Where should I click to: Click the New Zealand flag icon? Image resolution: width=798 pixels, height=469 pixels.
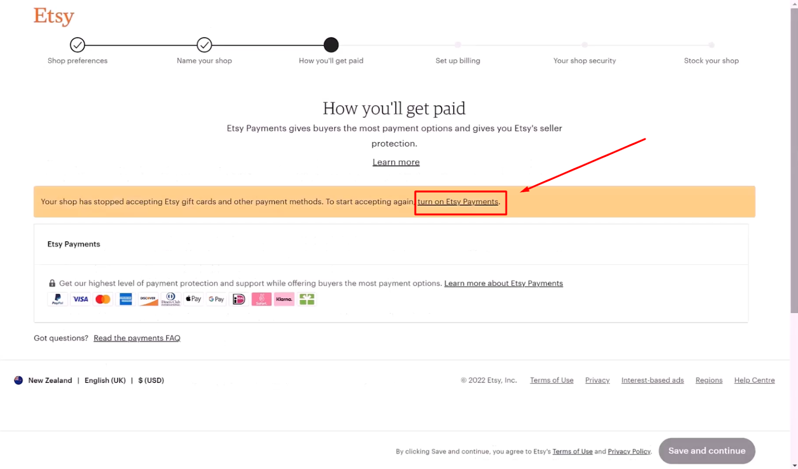click(18, 380)
